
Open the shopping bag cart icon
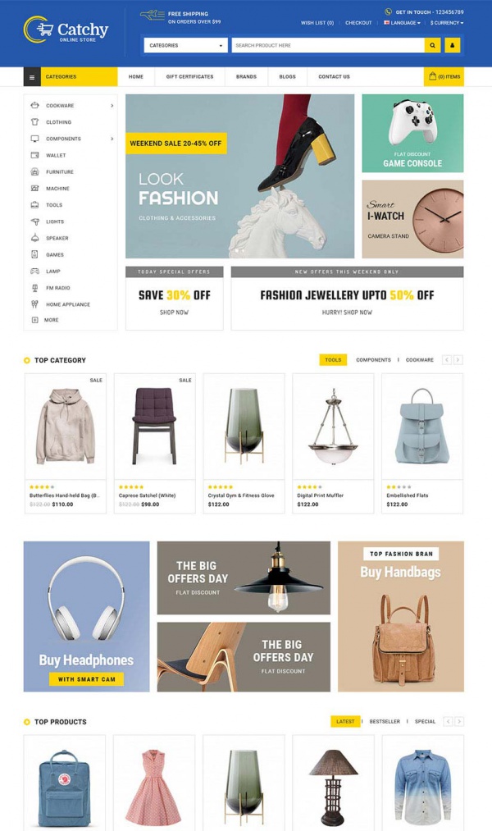[x=433, y=76]
